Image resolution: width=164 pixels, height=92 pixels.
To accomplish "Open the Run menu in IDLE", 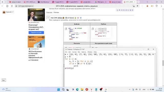I will pyautogui.click(x=79, y=52).
